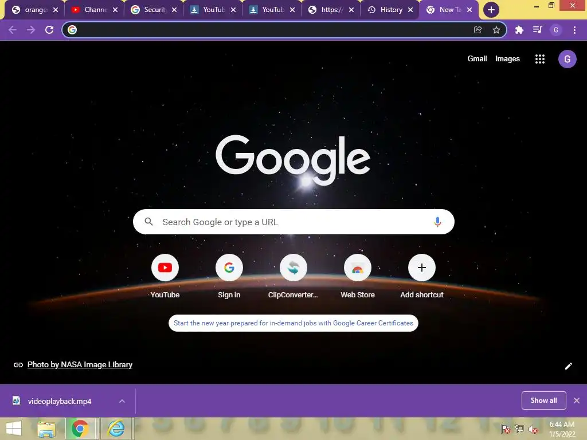Focus the Search Google or type a URL box
Viewport: 587px width, 440px height.
tap(293, 222)
